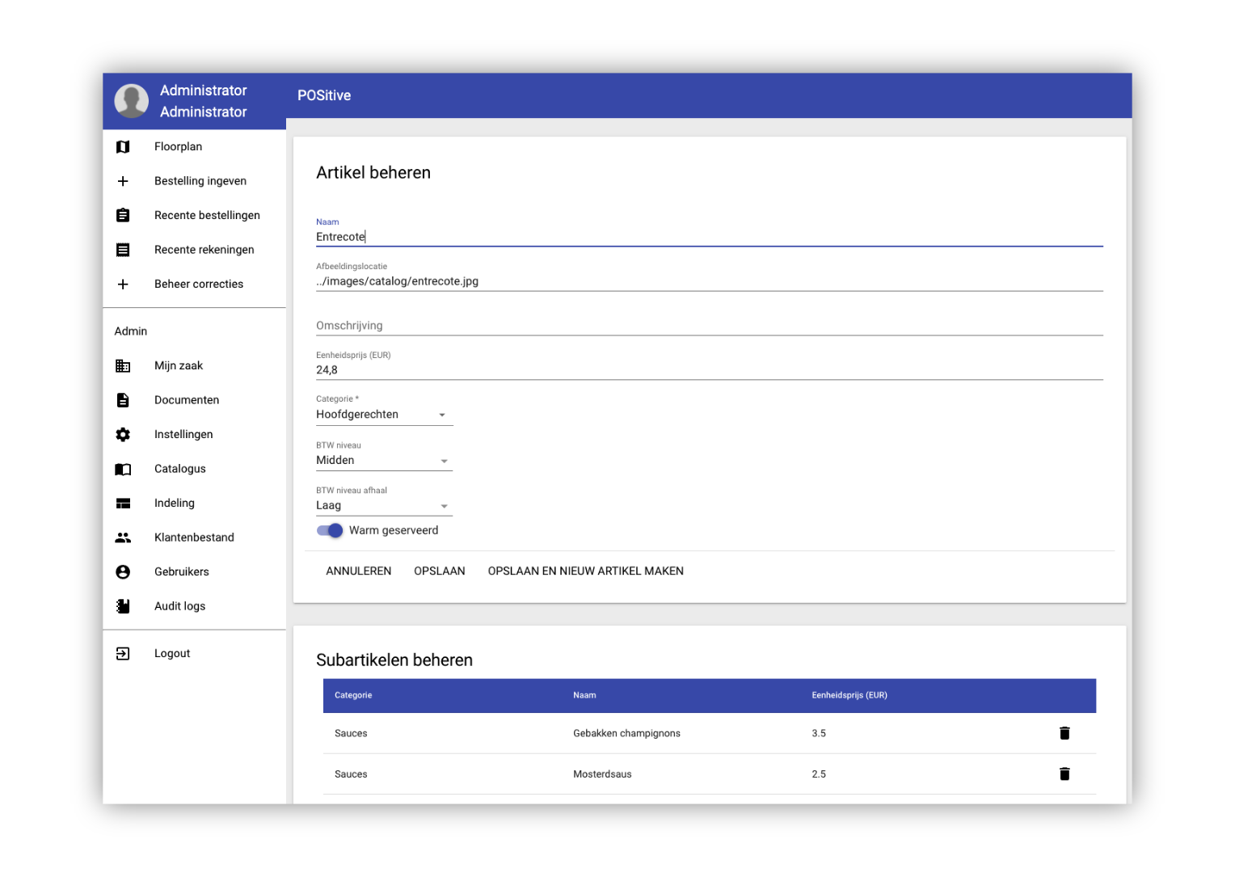The width and height of the screenshot is (1235, 877).
Task: Go to Gebruikers menu item
Action: click(181, 572)
